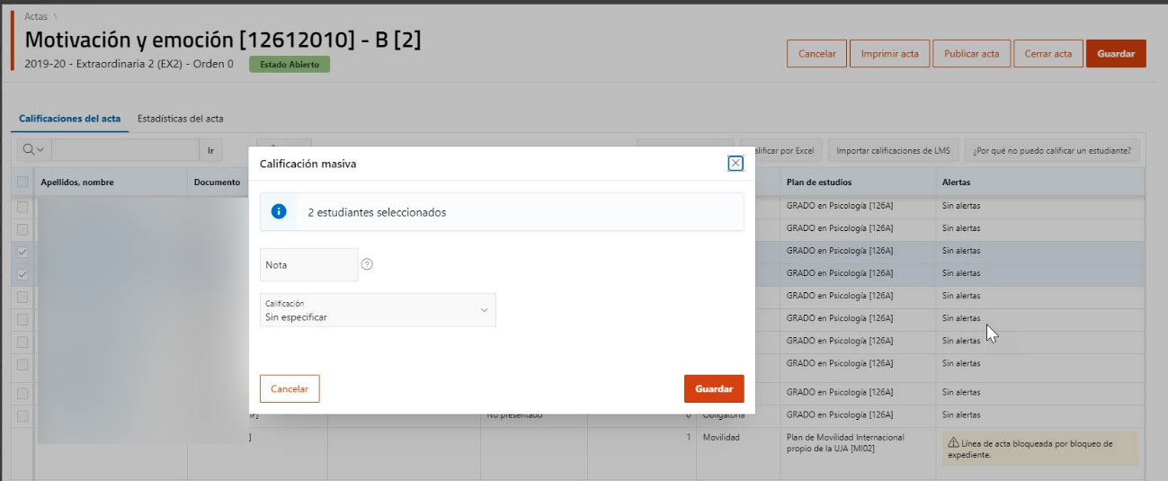Uncheck the second selected student checkbox
Image resolution: width=1168 pixels, height=481 pixels.
(22, 274)
